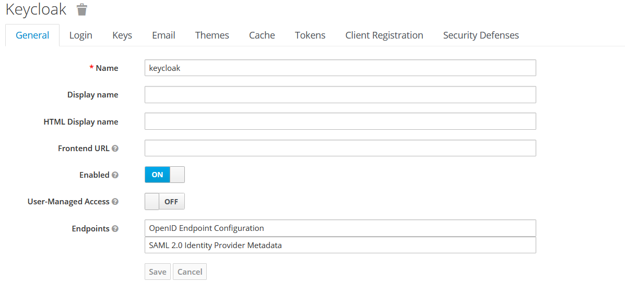Click into the Display name field
Screen dimensions: 625x295
[340, 95]
